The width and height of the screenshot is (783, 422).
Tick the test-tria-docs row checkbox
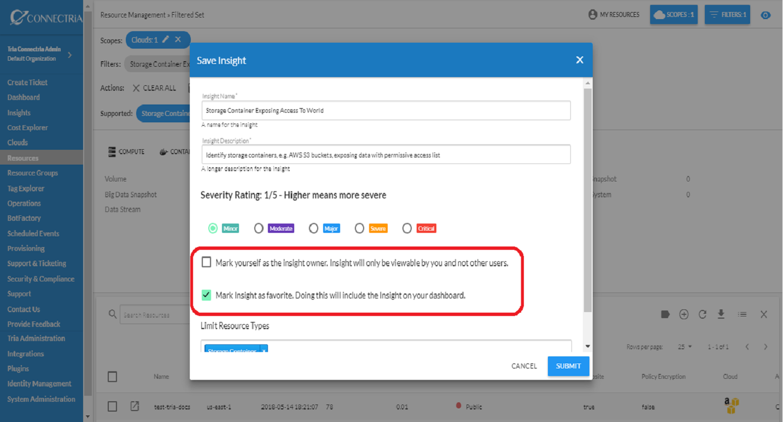(x=112, y=406)
